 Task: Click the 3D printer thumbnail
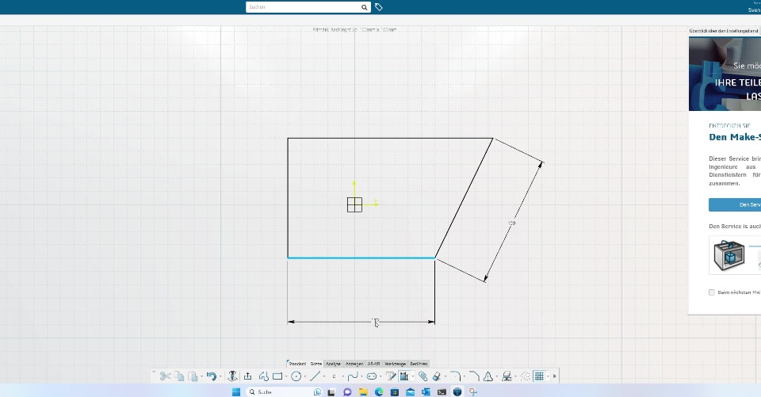(x=729, y=255)
